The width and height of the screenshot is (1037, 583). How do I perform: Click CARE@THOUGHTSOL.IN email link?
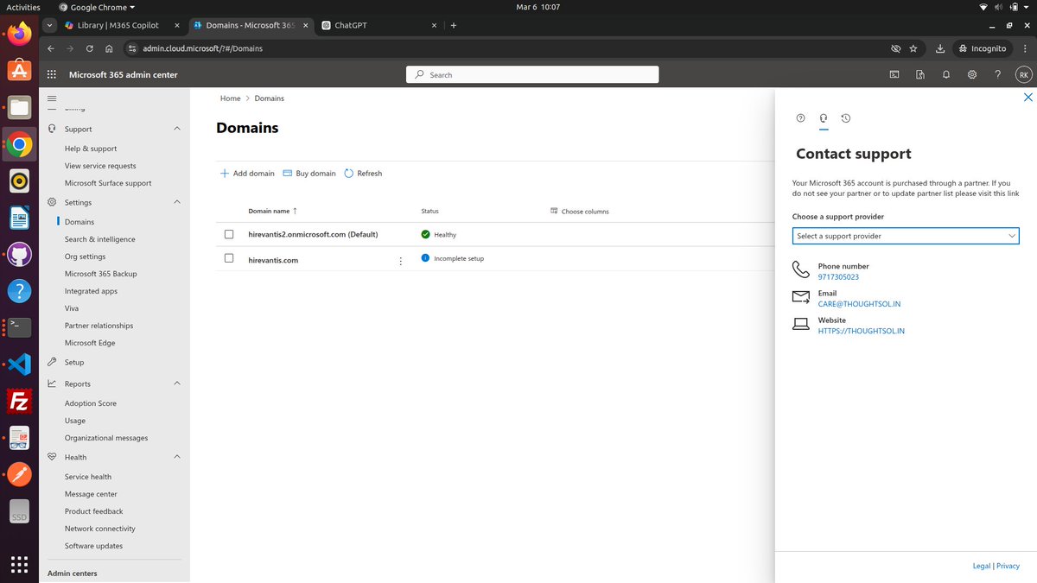(x=859, y=304)
